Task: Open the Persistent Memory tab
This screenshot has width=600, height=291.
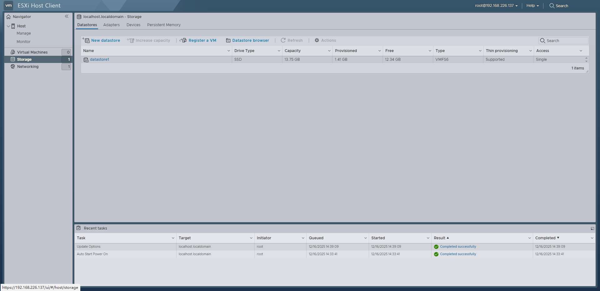Action: coord(163,25)
